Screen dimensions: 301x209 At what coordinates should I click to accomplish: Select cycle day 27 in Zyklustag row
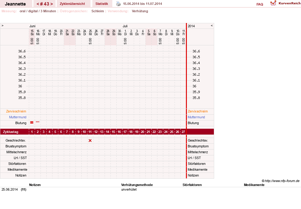(183, 132)
